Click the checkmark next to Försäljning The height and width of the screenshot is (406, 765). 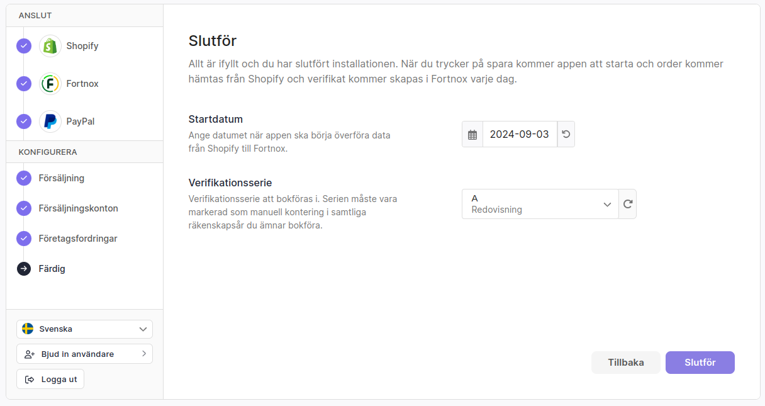click(x=24, y=178)
